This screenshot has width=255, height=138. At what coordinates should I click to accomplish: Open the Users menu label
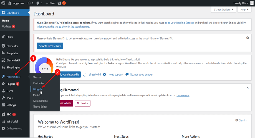pyautogui.click(x=10, y=91)
